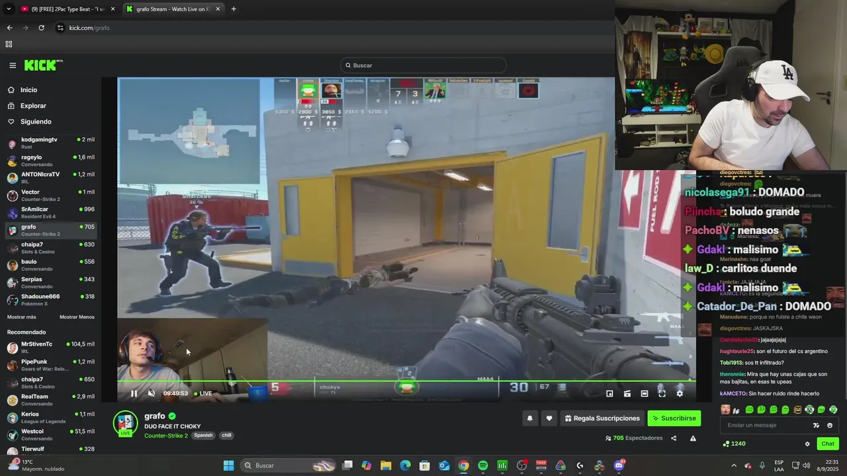Open the hamburger sidebar menu
The width and height of the screenshot is (847, 476).
[x=13, y=65]
